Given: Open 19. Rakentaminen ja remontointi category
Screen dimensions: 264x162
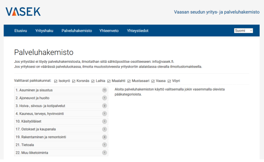Looking at the screenshot, I should pos(61,137).
